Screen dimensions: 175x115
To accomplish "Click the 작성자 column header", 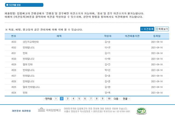I will click(x=108, y=36).
